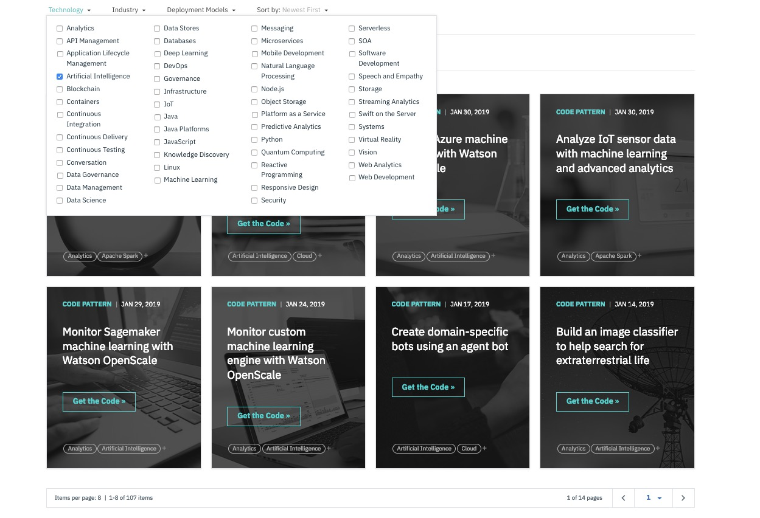760x518 pixels.
Task: Check the Natural Language Processing checkbox
Action: click(254, 66)
